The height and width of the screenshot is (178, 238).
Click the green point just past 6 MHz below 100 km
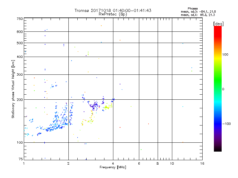tap(141, 150)
